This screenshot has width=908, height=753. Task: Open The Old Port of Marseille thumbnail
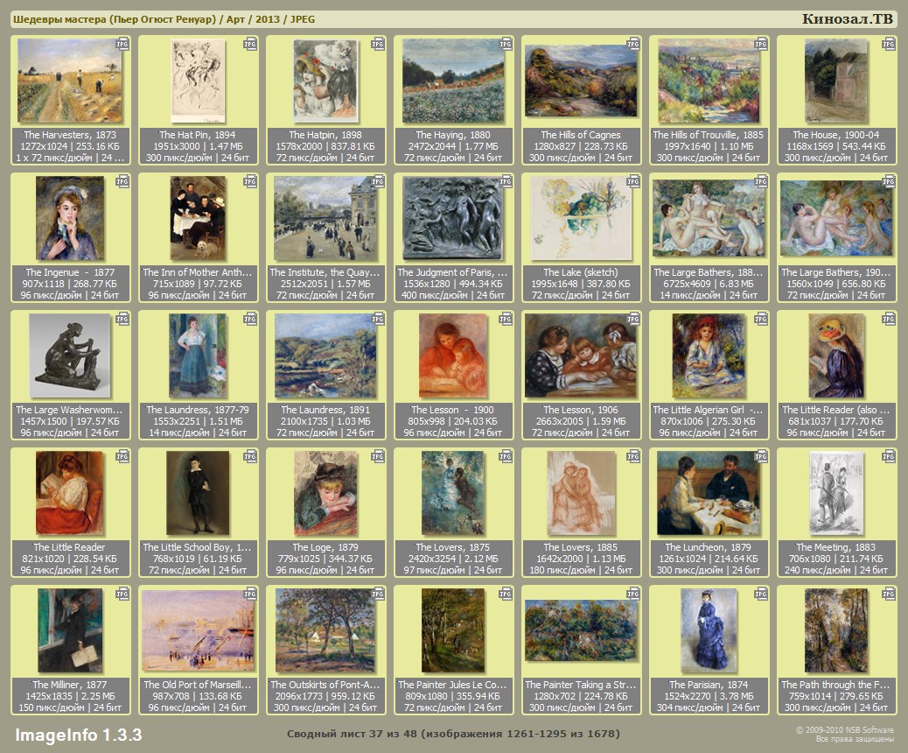point(198,630)
